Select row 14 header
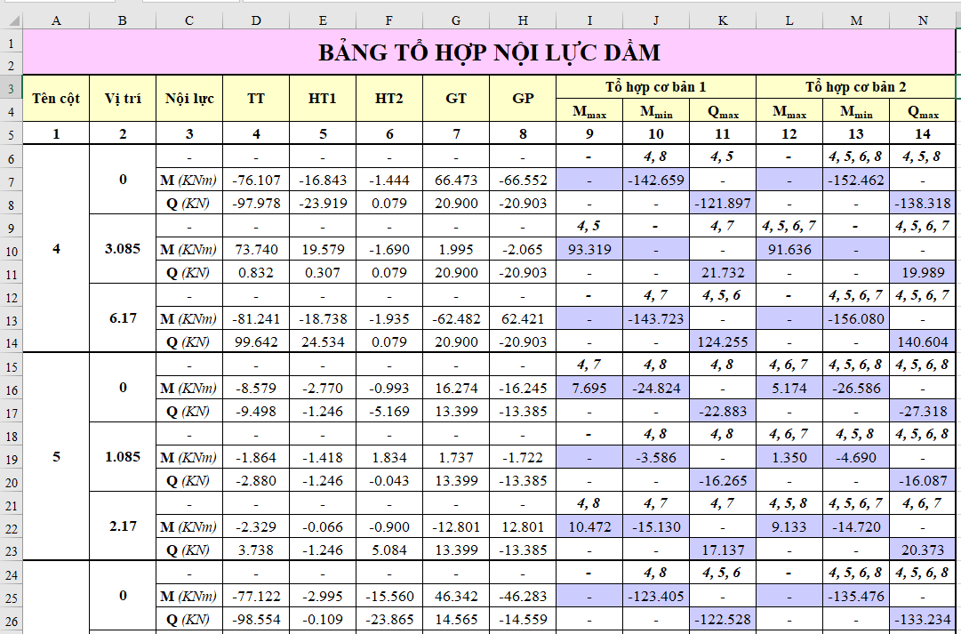The image size is (961, 634). coord(12,342)
